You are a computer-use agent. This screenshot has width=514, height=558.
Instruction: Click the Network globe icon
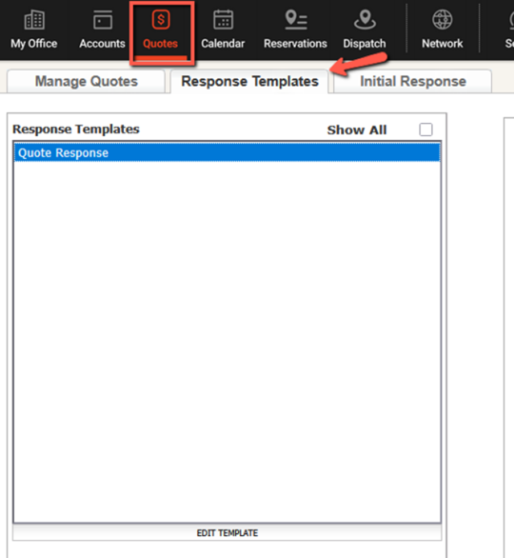[442, 21]
